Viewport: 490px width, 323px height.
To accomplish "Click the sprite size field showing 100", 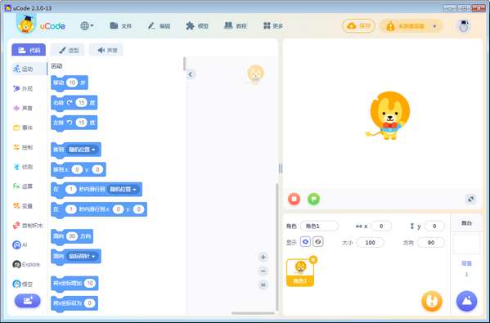I will point(370,243).
